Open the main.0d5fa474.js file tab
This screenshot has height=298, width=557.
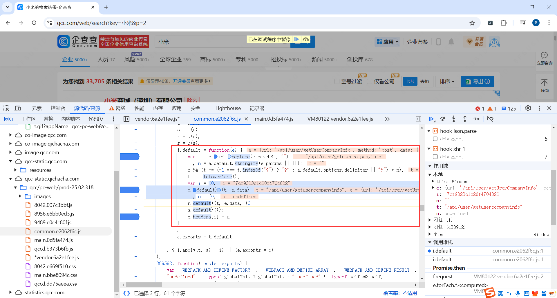pyautogui.click(x=274, y=119)
